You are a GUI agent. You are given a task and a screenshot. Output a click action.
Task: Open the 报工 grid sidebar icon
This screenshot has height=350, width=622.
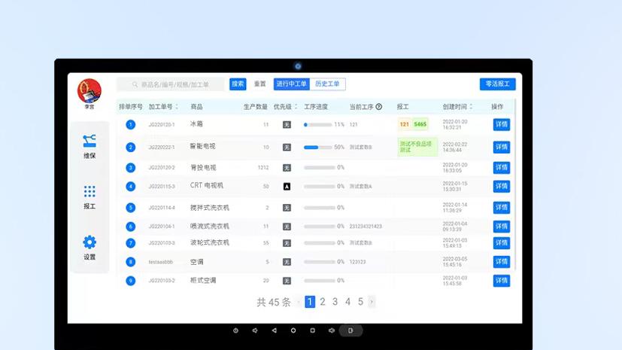[x=90, y=192]
